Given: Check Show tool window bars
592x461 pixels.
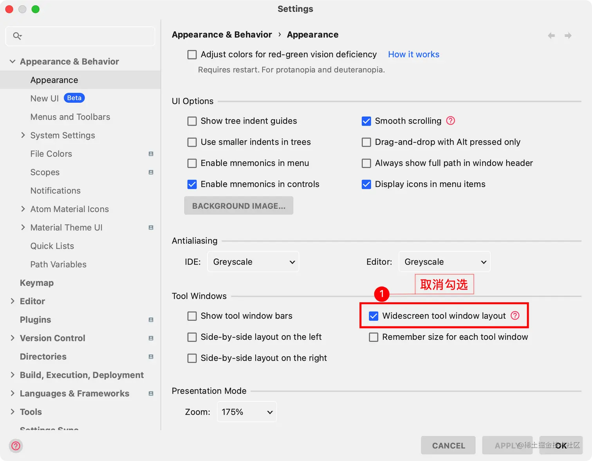Looking at the screenshot, I should (192, 316).
